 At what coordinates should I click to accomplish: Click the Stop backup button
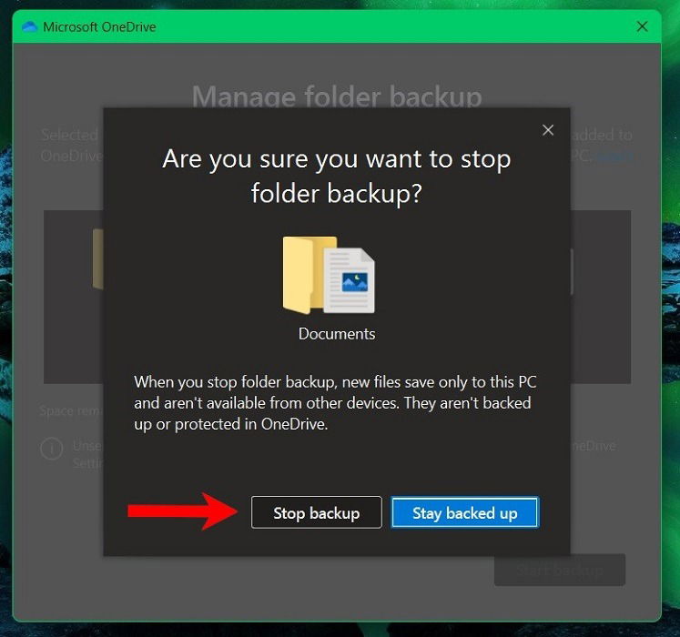click(x=316, y=512)
